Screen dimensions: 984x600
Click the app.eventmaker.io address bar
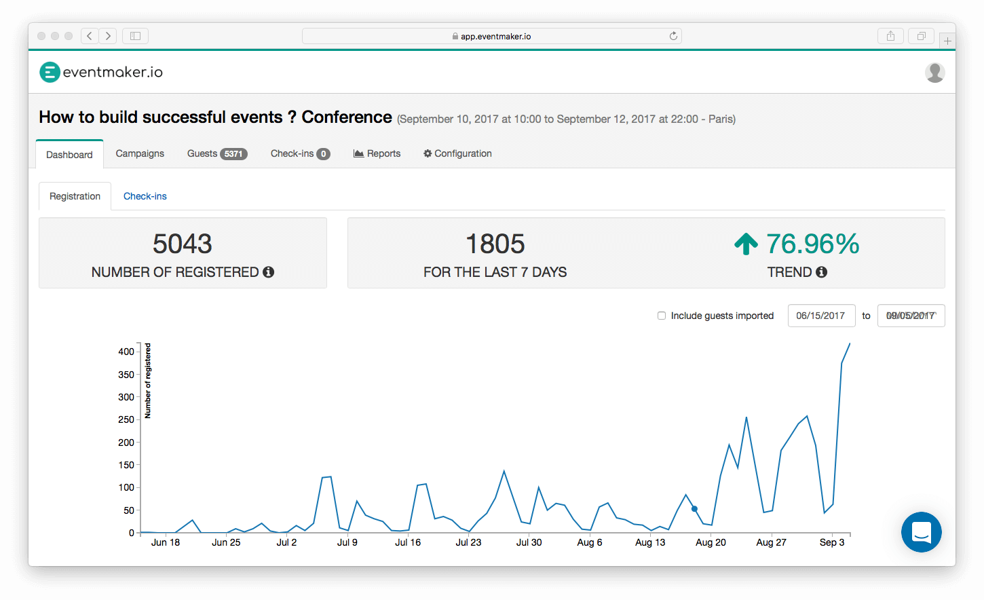491,36
